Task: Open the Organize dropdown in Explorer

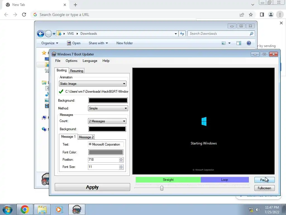Action: tap(50, 43)
